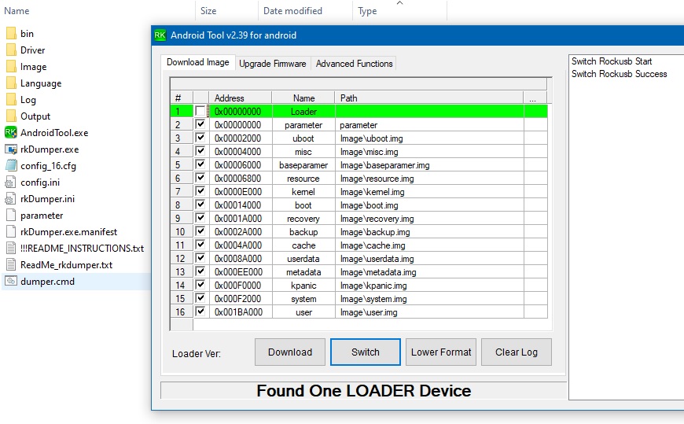Screen dimensions: 684x424
Task: Click the Download button
Action: coord(290,352)
